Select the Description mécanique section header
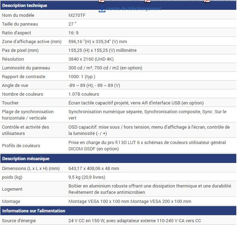 pos(26,159)
